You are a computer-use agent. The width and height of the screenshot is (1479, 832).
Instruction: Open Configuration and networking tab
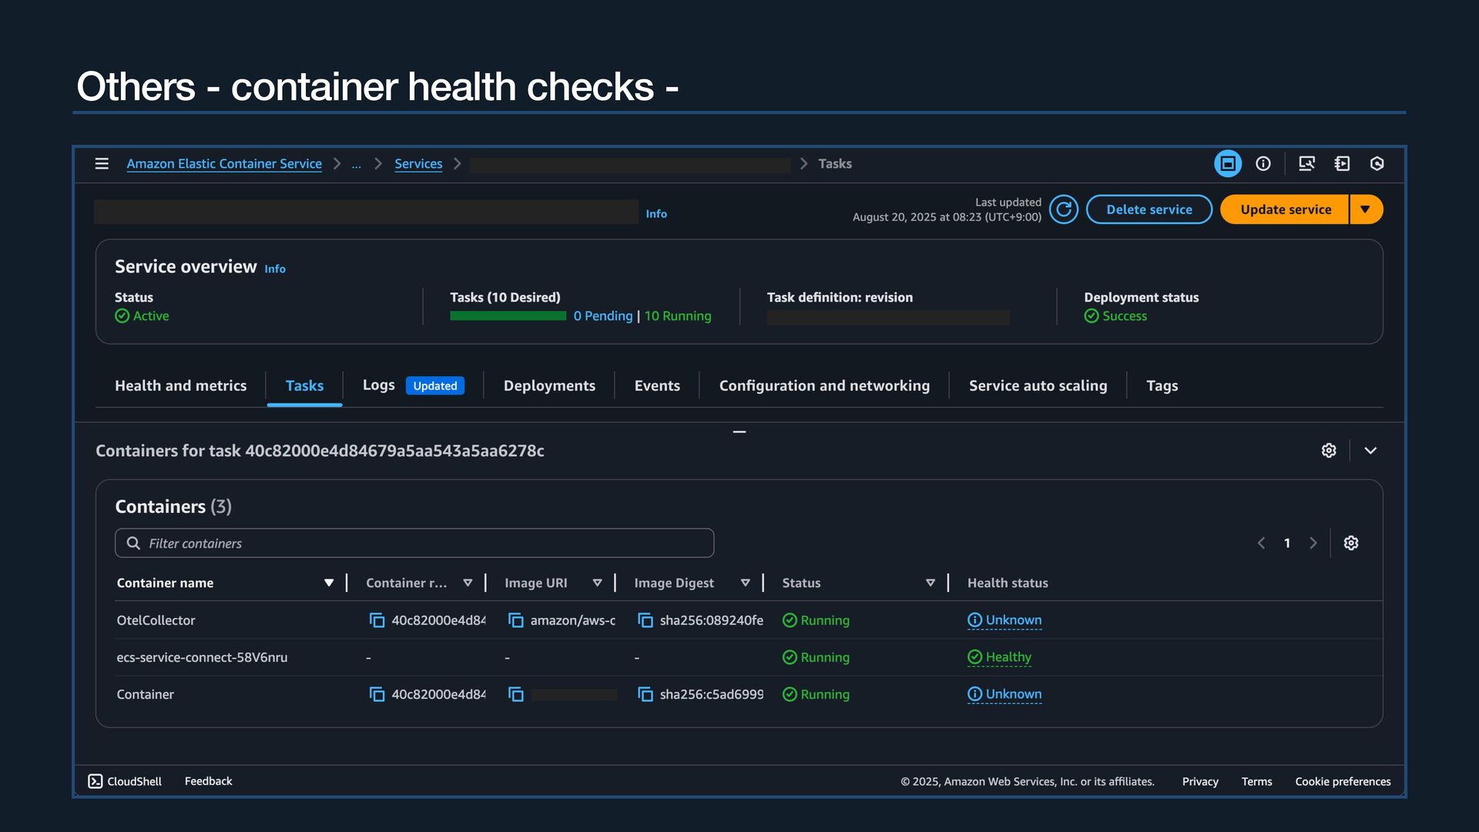coord(824,386)
